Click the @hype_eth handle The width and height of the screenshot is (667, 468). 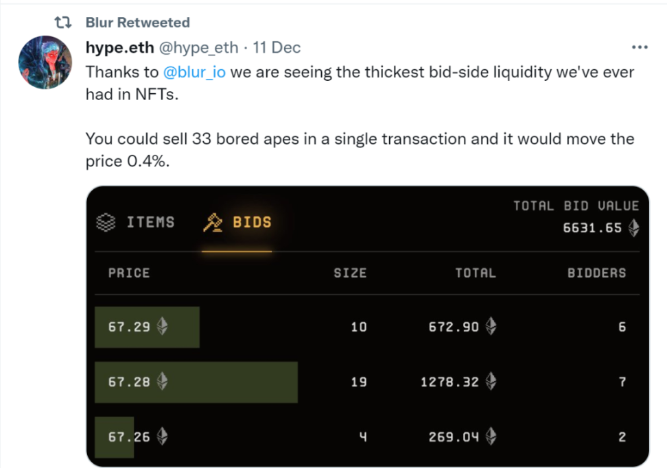(x=199, y=47)
